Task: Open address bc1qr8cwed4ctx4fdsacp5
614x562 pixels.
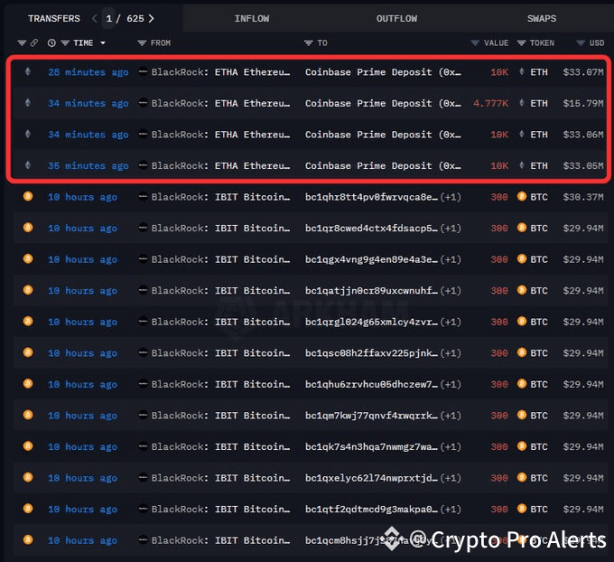Action: coord(371,228)
